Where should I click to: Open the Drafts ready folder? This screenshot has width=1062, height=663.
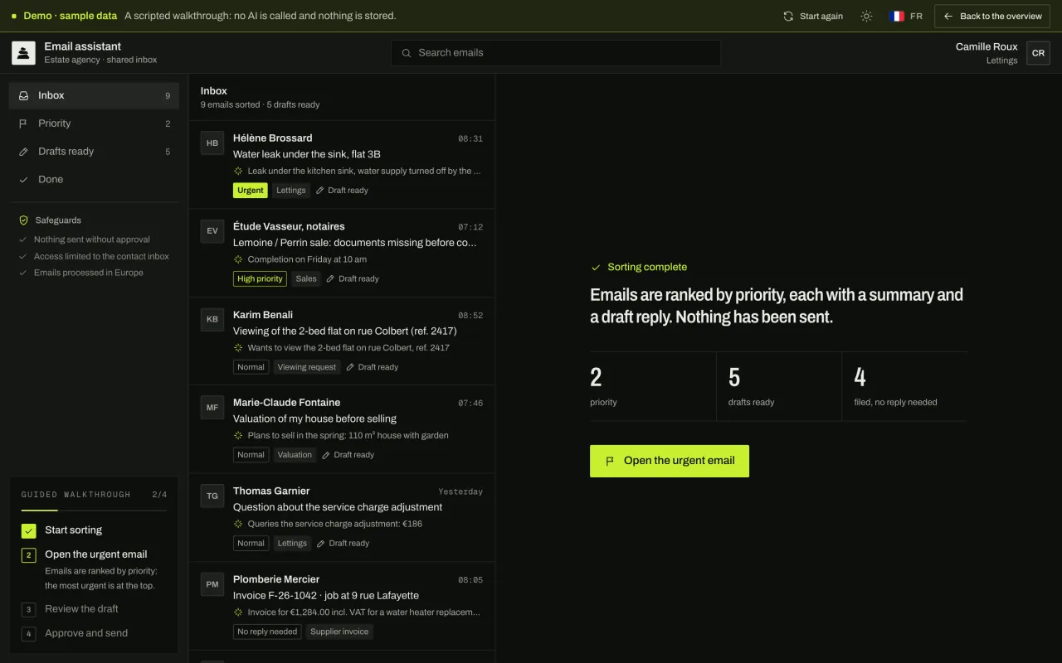pyautogui.click(x=94, y=152)
